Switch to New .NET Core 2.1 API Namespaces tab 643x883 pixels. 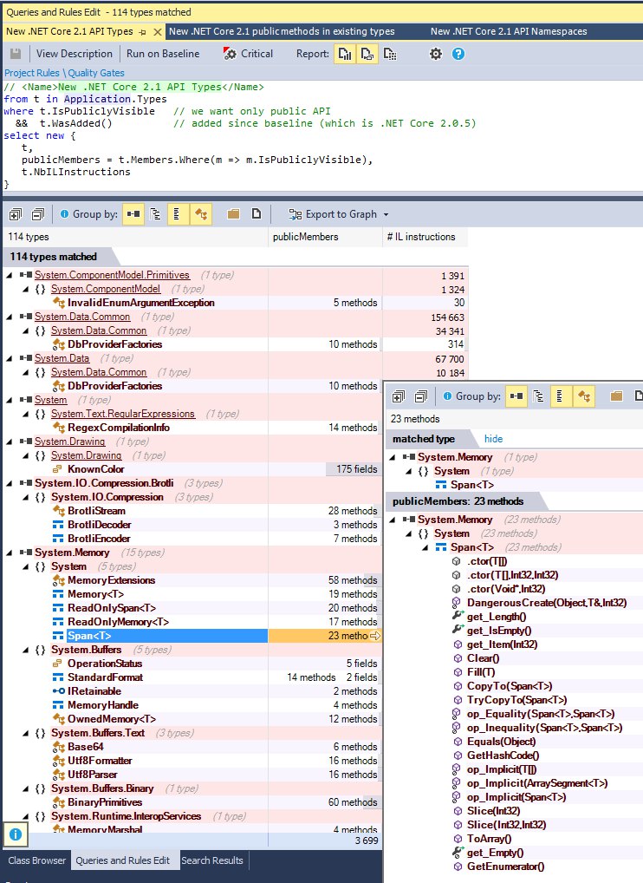[509, 31]
